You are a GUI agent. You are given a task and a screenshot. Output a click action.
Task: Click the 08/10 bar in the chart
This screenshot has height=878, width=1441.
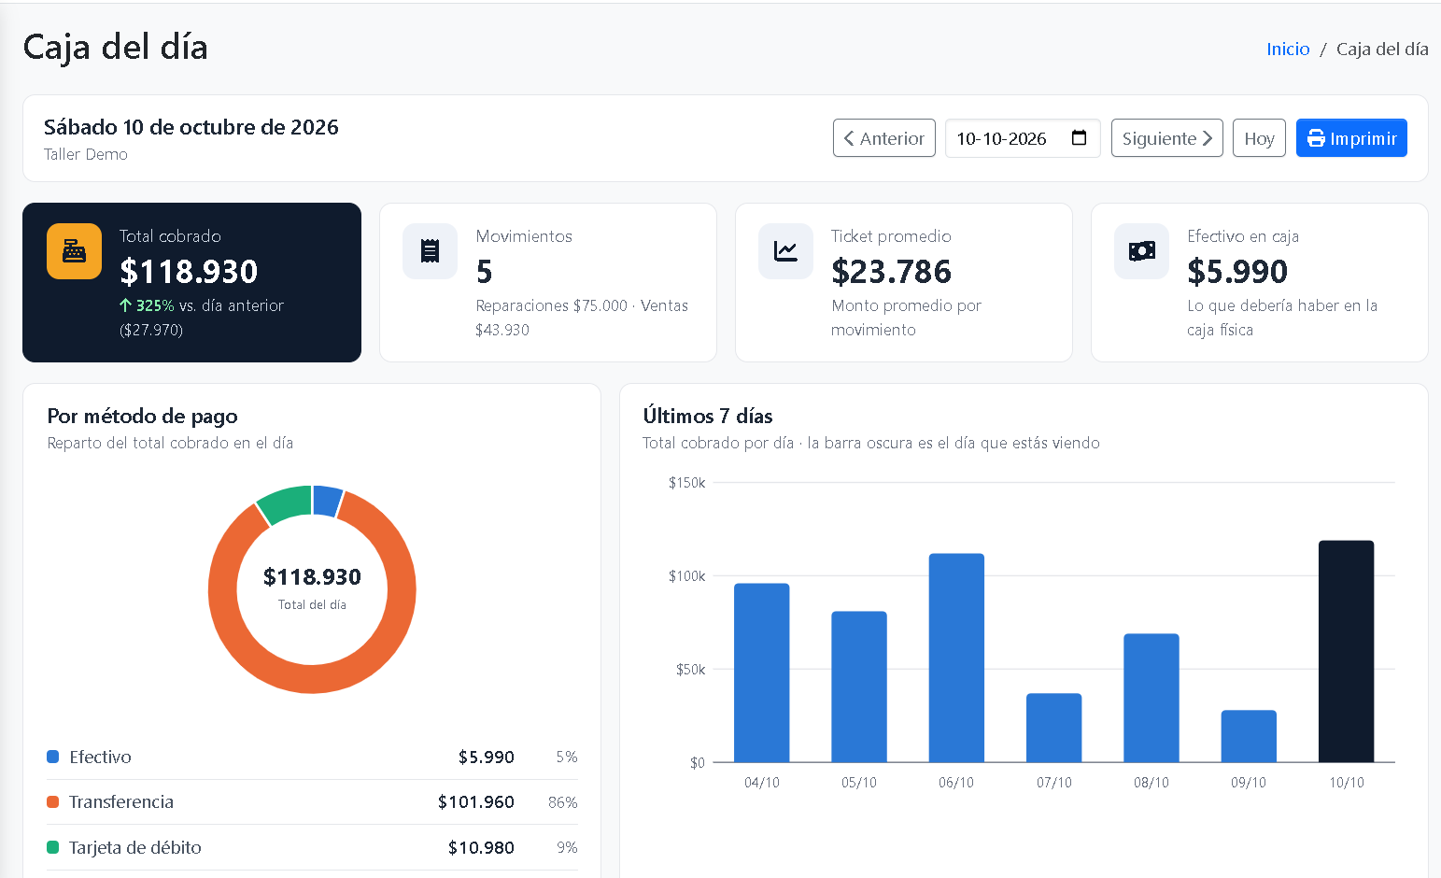tap(1151, 698)
